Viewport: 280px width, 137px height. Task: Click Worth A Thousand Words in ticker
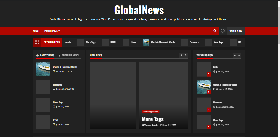163,42
